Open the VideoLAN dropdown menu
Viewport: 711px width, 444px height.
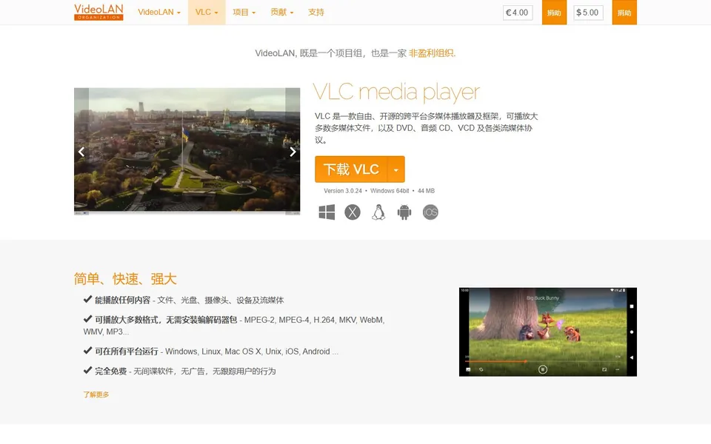point(159,13)
